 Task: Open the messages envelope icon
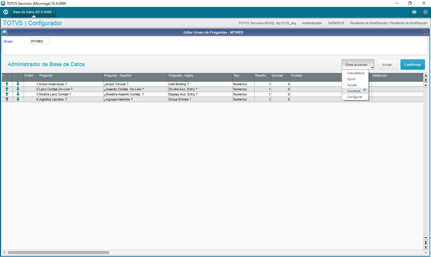414,12
